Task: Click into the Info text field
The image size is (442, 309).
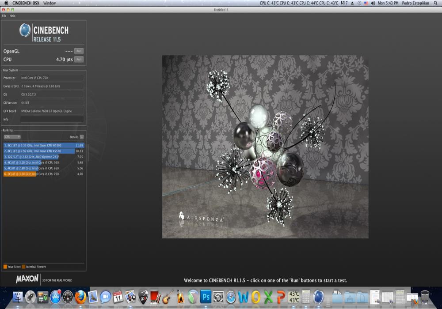Action: 52,119
